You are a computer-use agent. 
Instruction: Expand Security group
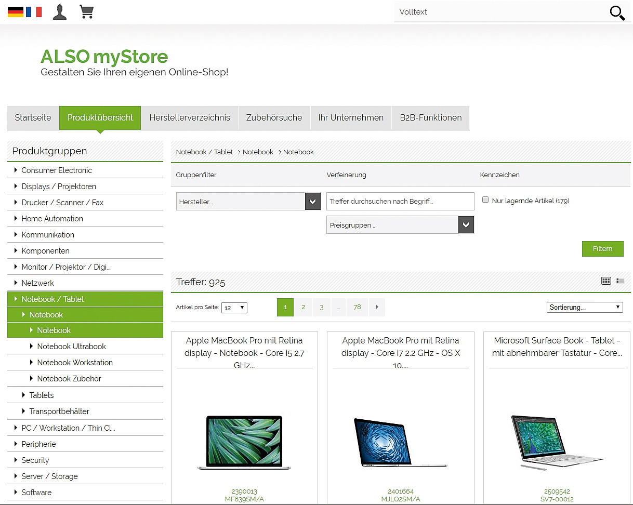[x=85, y=460]
